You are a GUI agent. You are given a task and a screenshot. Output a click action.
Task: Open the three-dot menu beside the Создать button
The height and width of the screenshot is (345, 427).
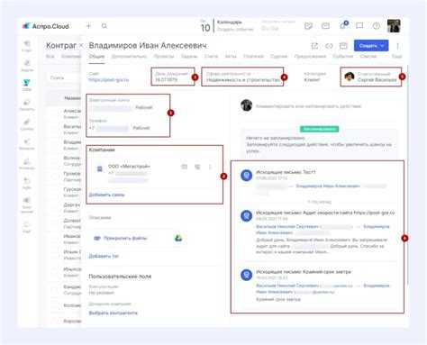[x=397, y=46]
